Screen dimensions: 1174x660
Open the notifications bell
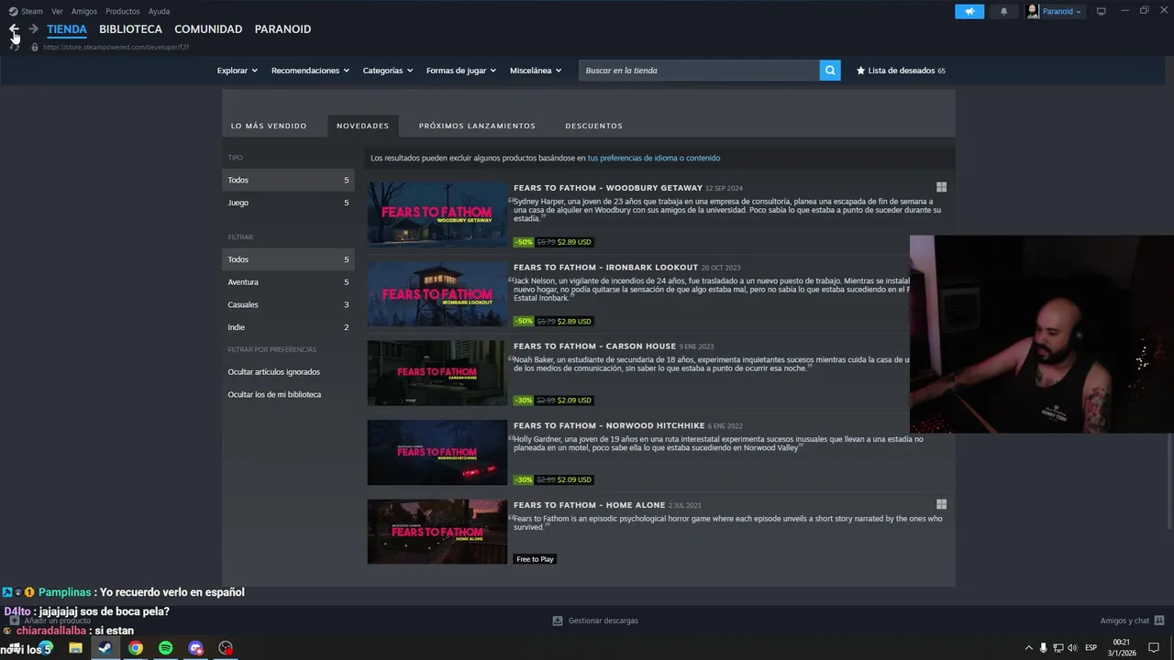[1003, 12]
